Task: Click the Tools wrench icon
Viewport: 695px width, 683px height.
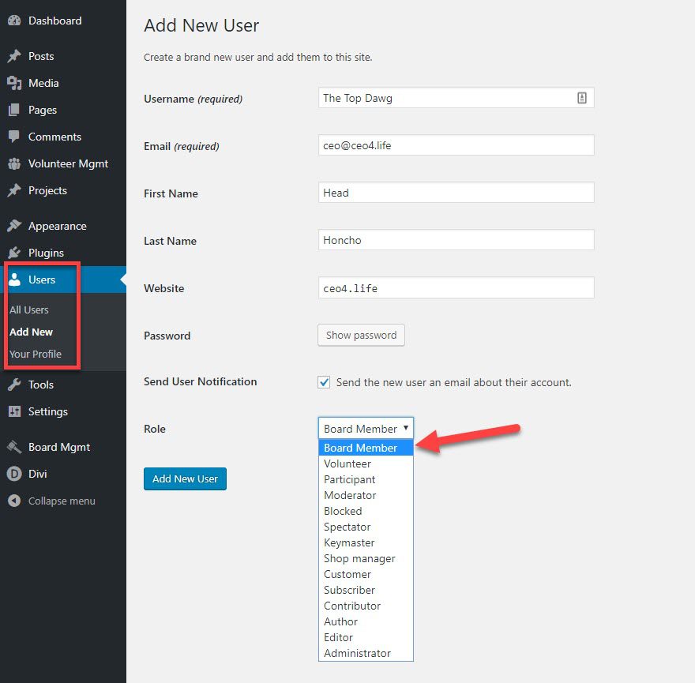Action: [x=14, y=385]
